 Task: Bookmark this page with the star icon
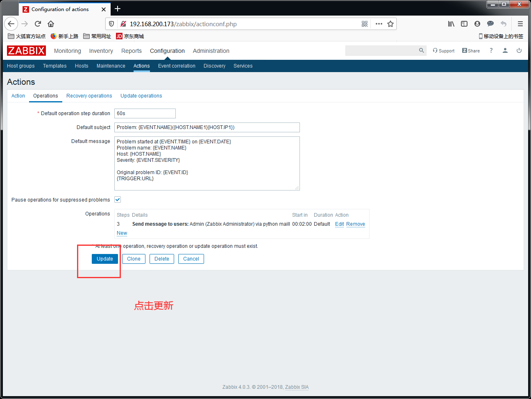390,24
